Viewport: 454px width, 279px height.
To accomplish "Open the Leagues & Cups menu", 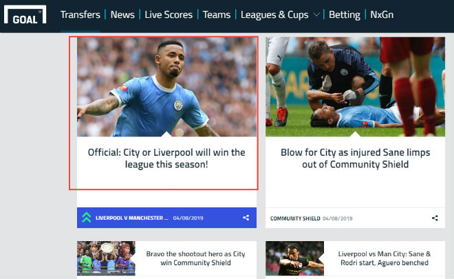I will click(x=274, y=14).
